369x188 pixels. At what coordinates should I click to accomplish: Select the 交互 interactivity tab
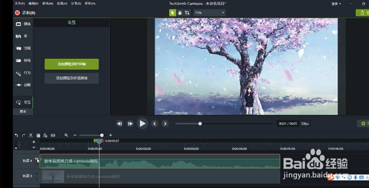[x=23, y=102]
